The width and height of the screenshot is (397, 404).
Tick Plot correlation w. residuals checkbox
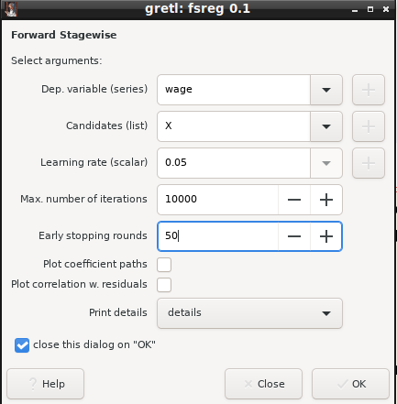(164, 285)
